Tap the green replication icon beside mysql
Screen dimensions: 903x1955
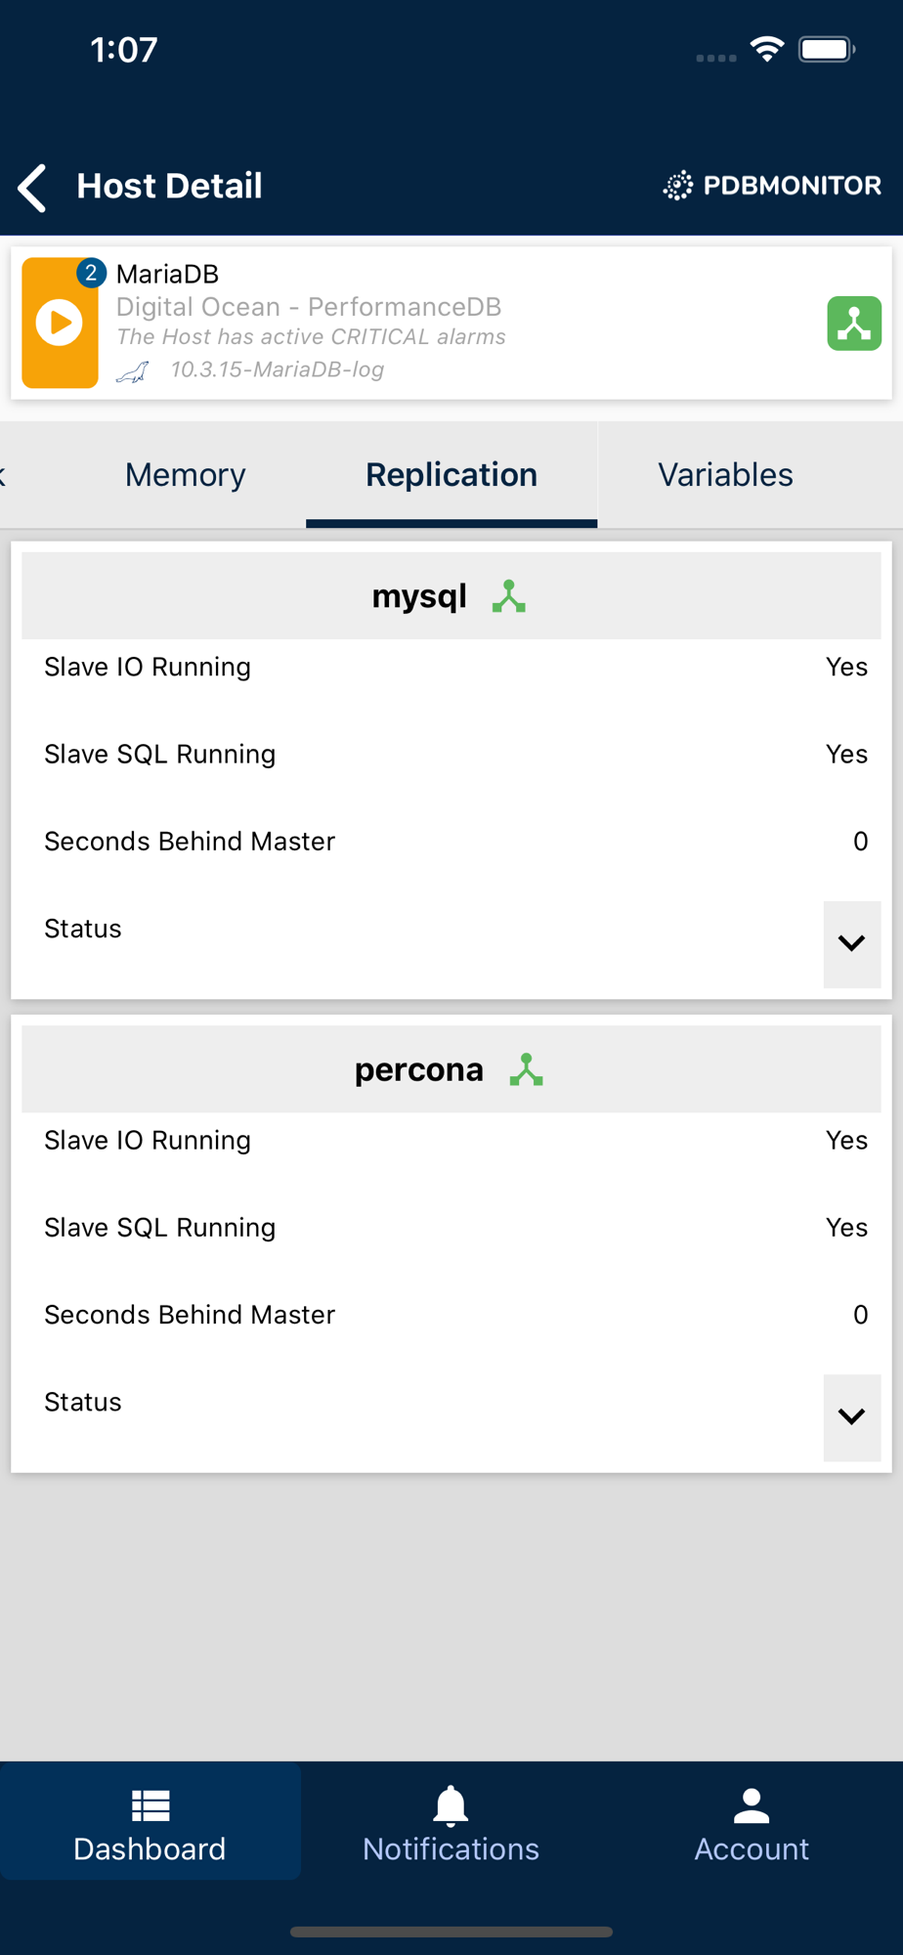coord(509,596)
